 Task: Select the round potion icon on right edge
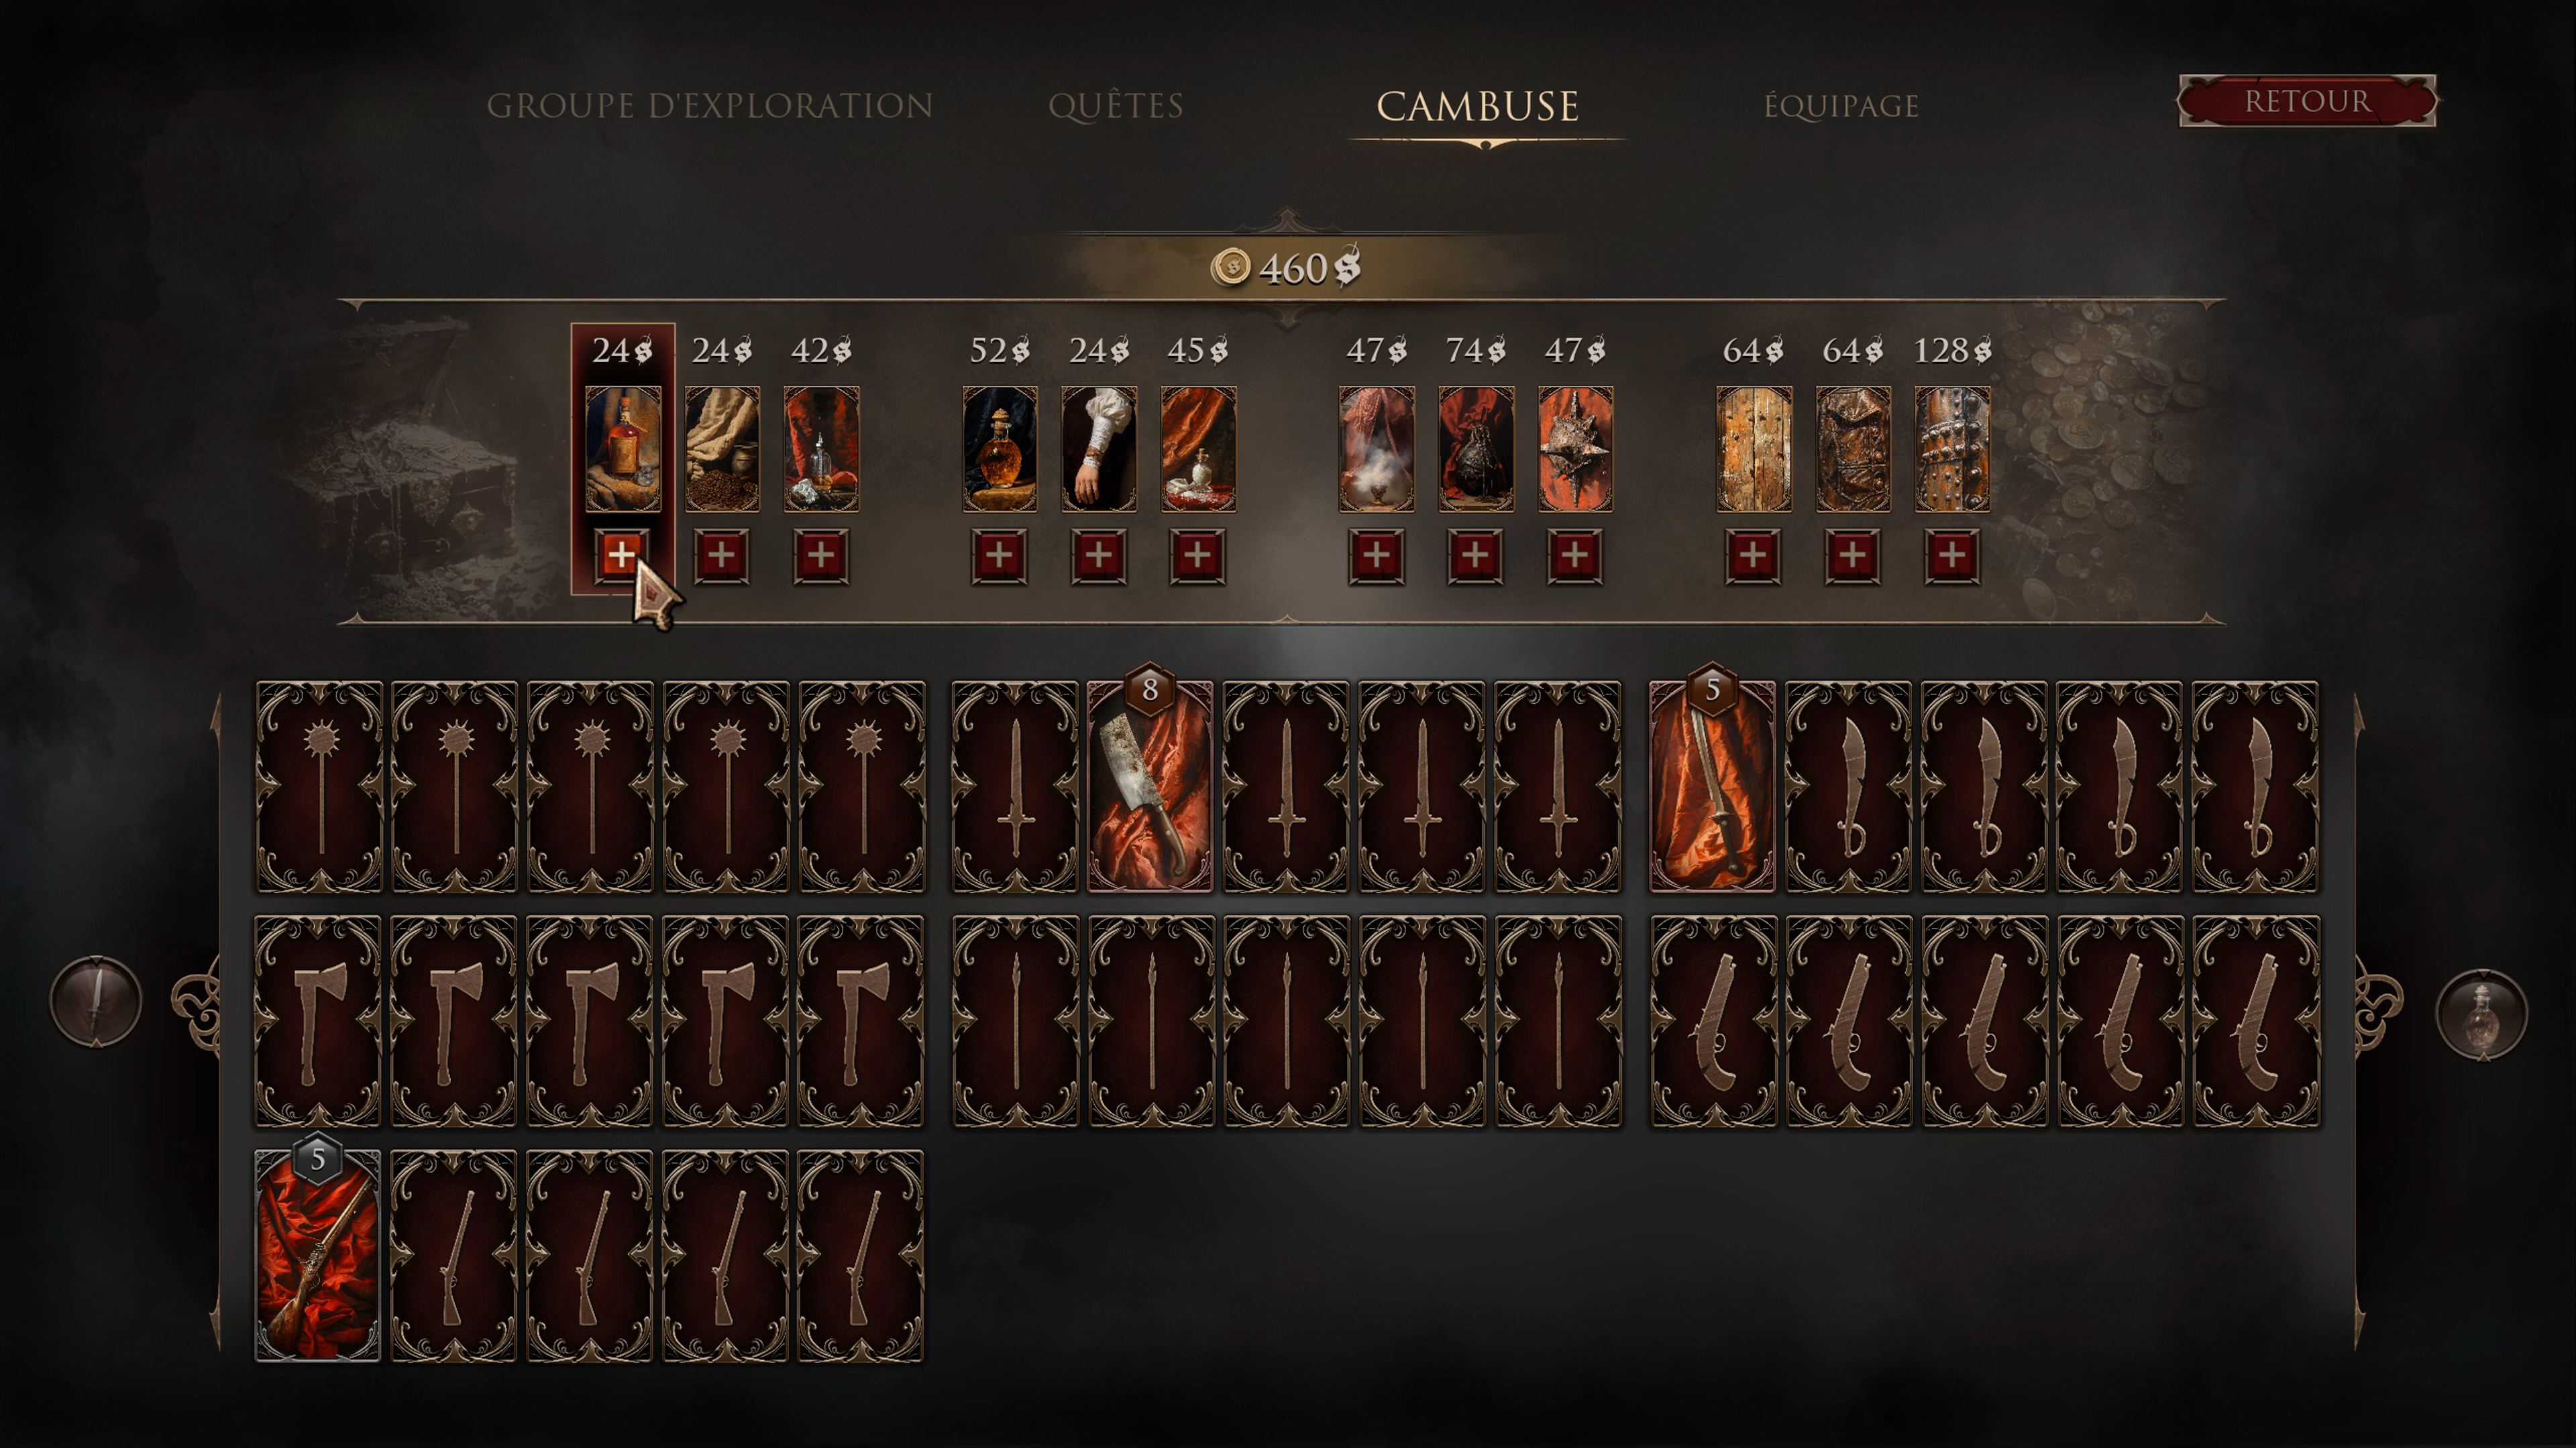click(2481, 1014)
